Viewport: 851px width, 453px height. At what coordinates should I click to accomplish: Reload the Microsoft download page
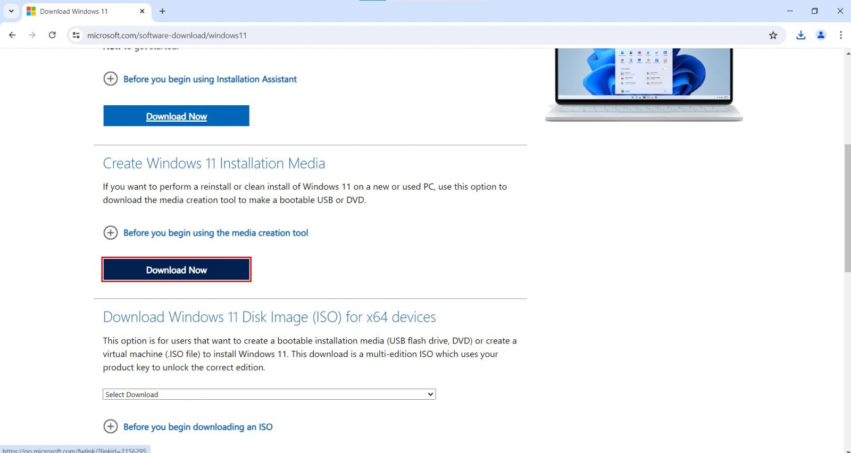coord(52,35)
